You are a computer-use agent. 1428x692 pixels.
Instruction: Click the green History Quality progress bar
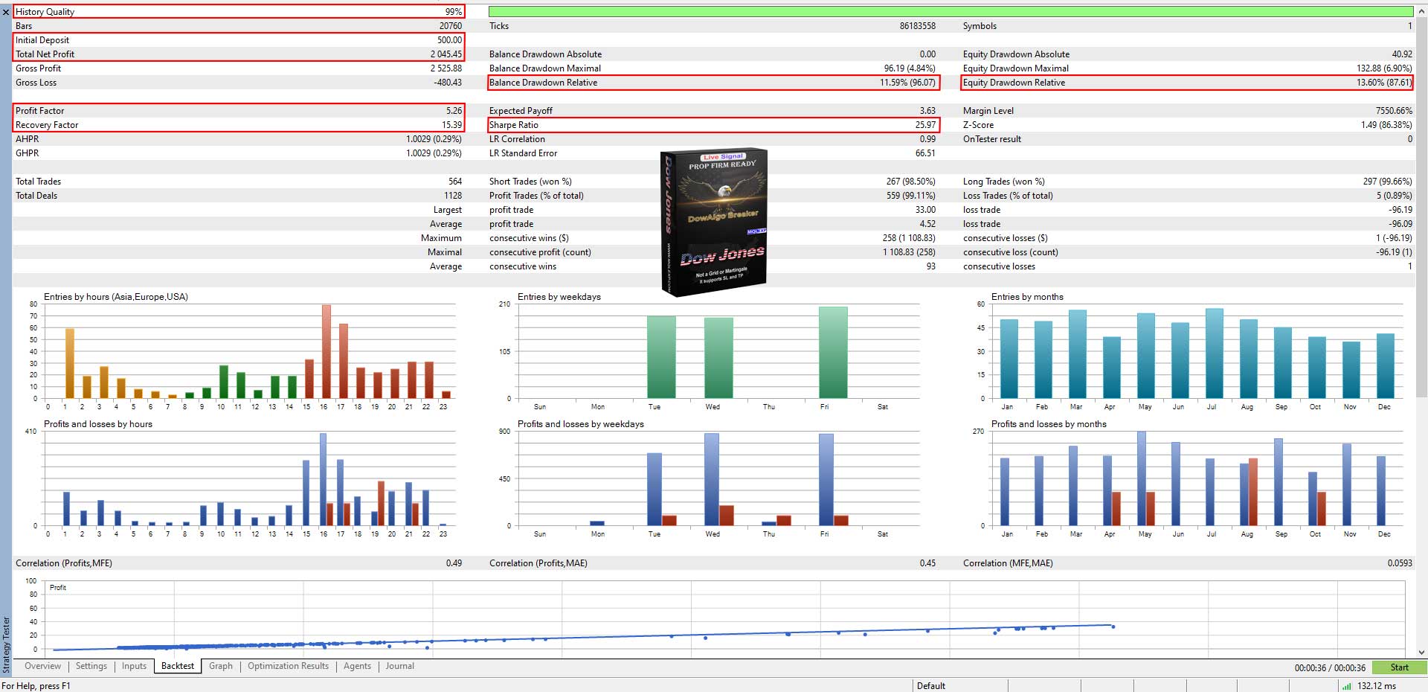tap(951, 12)
